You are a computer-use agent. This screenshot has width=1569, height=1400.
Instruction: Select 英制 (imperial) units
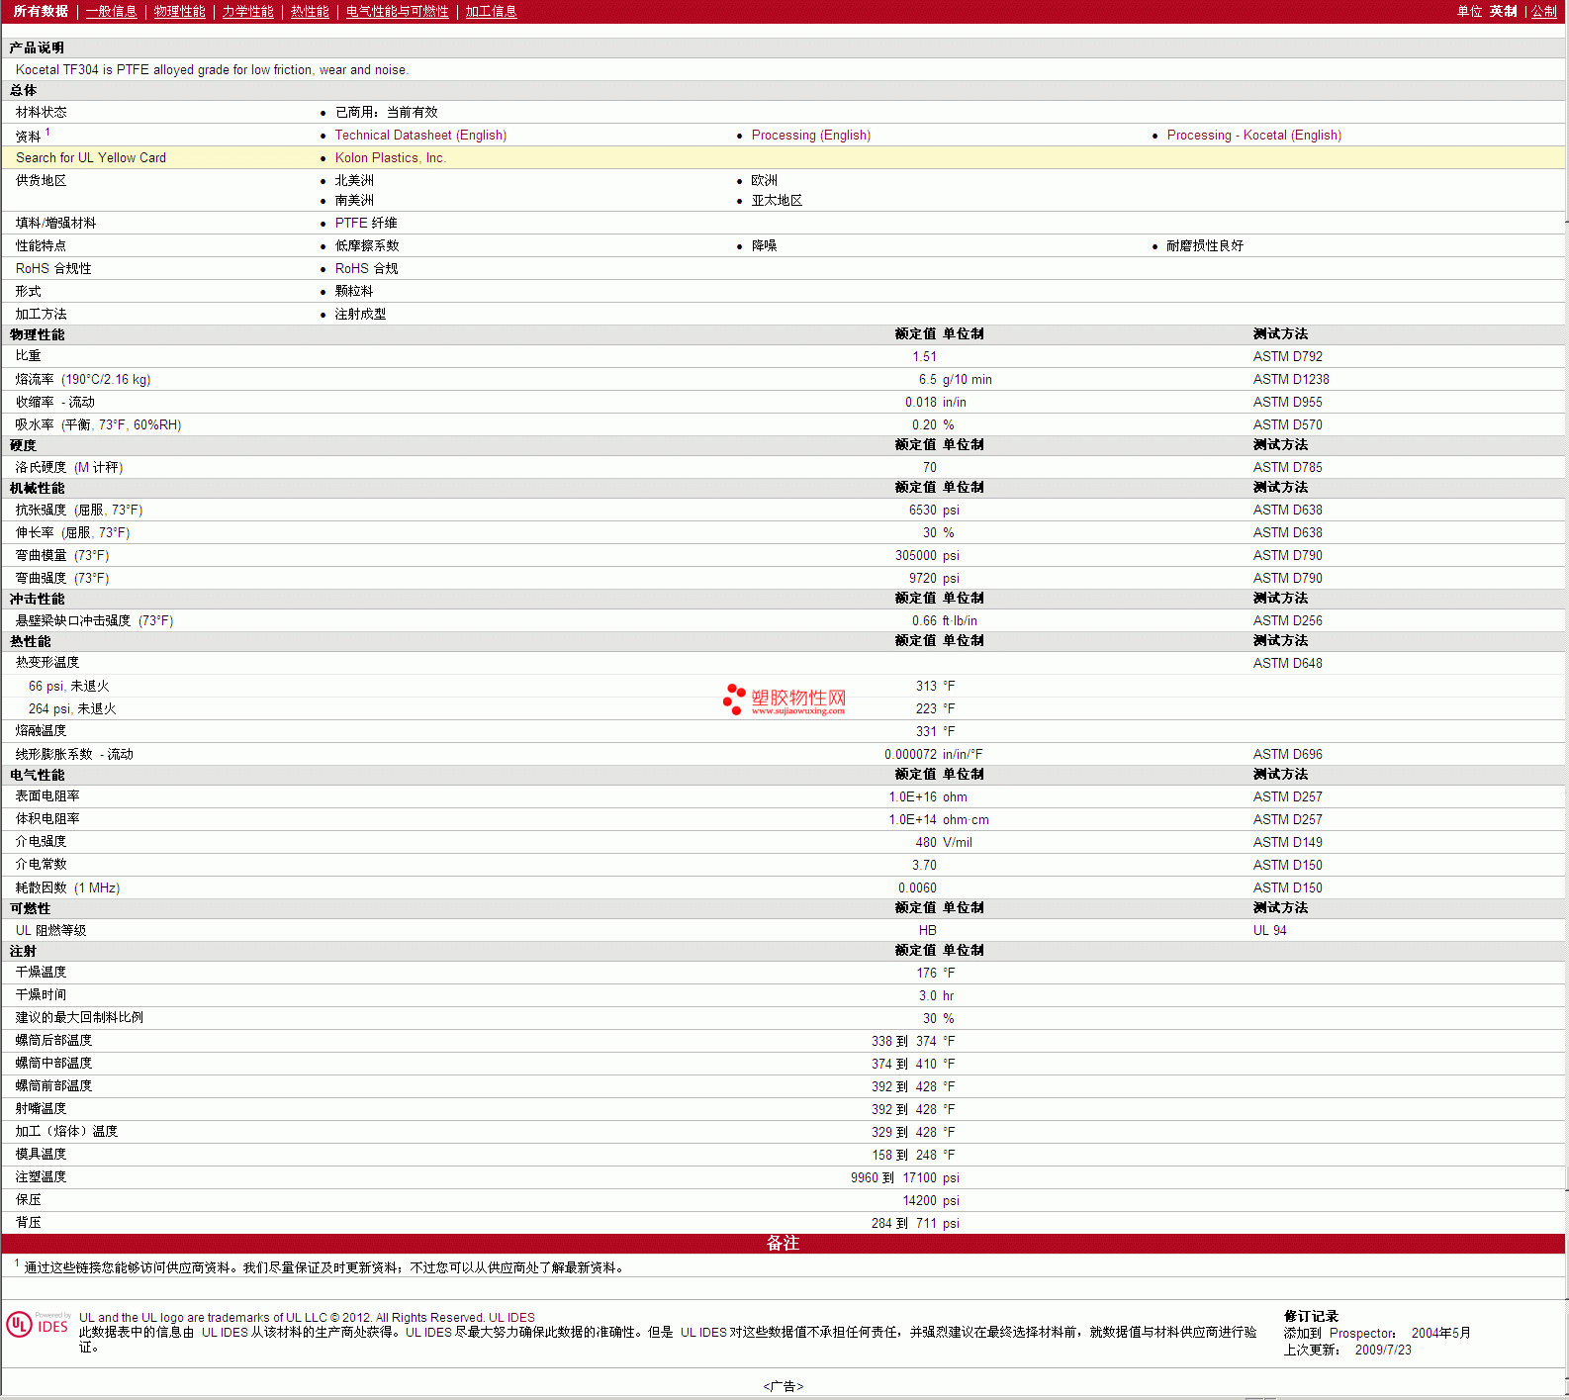click(x=1503, y=12)
